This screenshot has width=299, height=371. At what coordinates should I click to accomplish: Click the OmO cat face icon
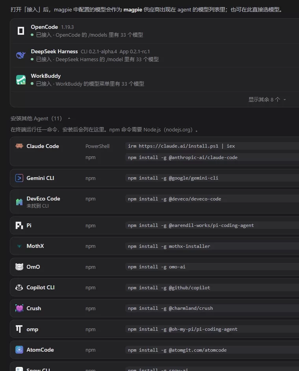[19, 267]
